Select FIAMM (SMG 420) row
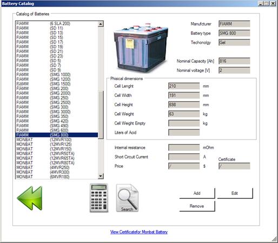Viewport: 278px width, 243px height. click(x=57, y=121)
